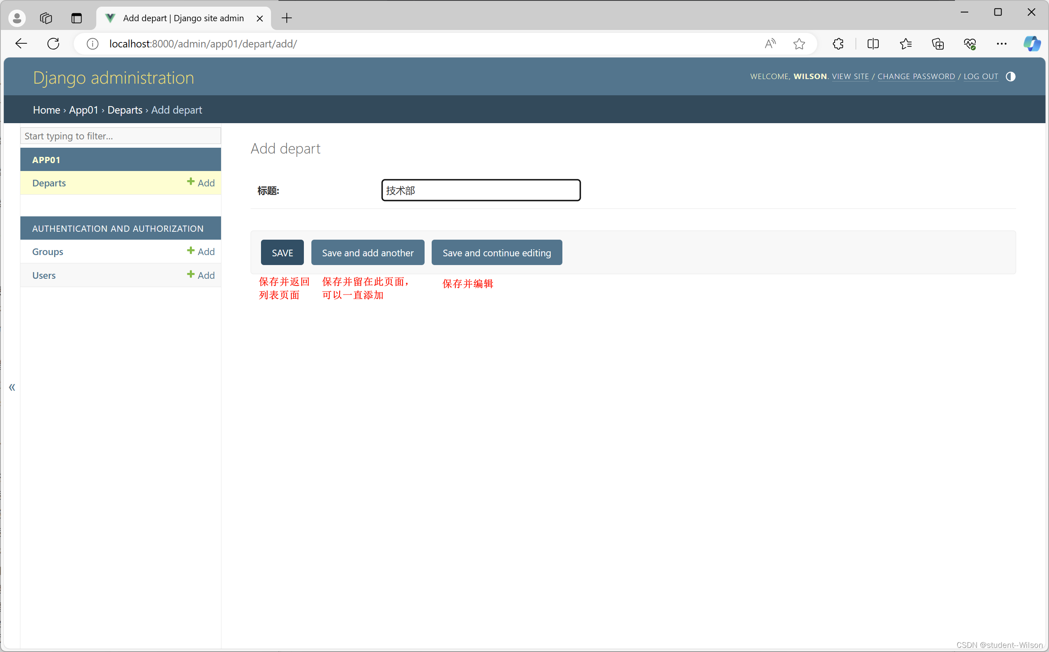The width and height of the screenshot is (1049, 652).
Task: Reload the current page
Action: (52, 43)
